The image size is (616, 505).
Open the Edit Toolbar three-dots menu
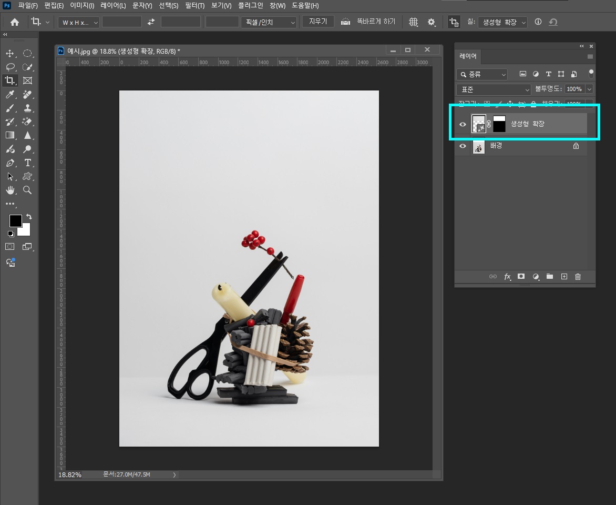coord(10,204)
